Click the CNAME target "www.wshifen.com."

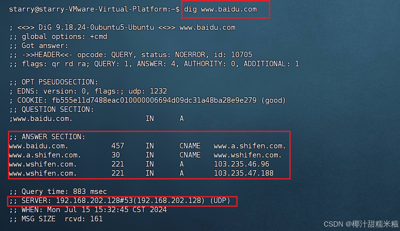pos(248,155)
